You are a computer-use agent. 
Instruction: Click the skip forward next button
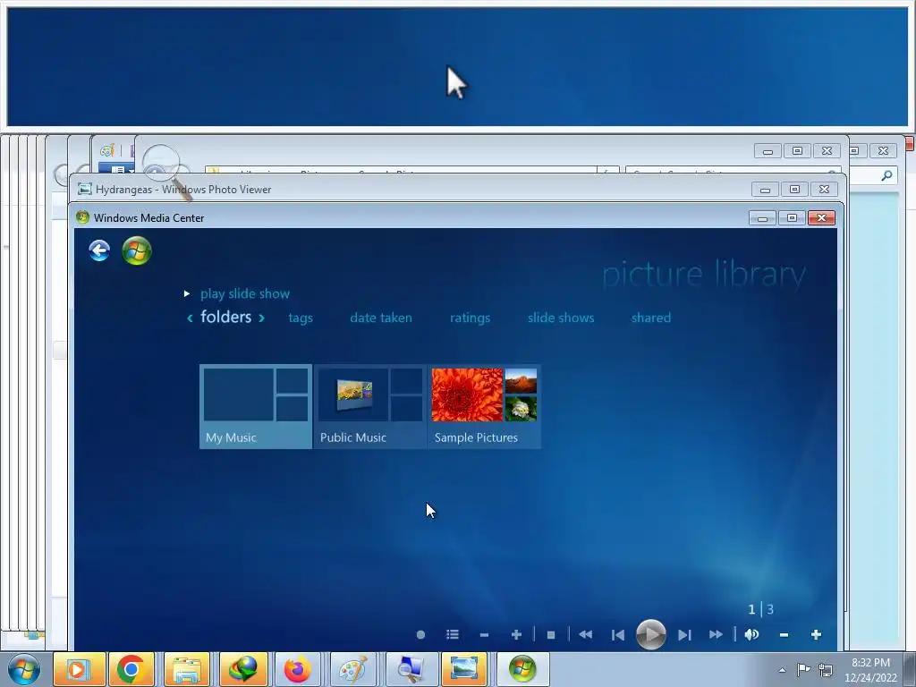tap(684, 634)
